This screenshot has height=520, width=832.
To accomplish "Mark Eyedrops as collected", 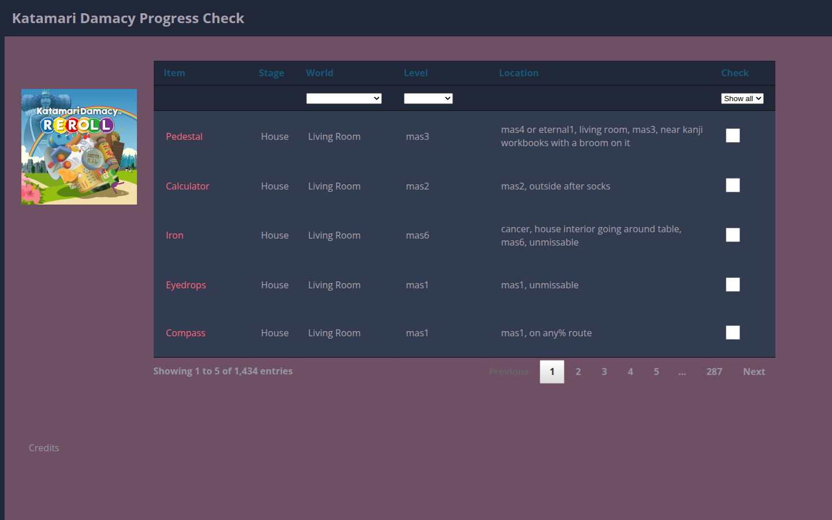I will pyautogui.click(x=733, y=284).
